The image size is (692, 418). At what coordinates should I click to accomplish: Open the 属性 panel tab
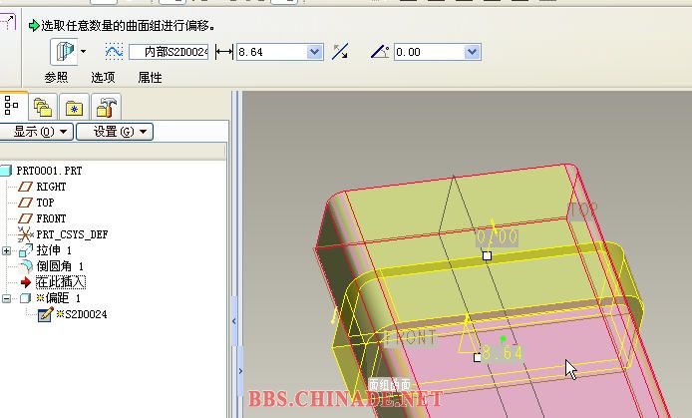click(150, 78)
